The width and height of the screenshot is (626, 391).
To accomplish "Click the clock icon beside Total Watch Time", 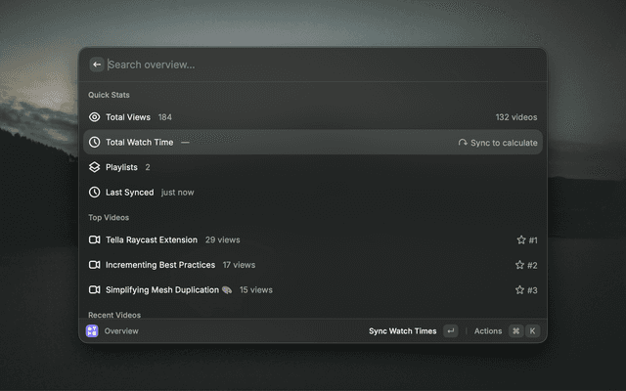I will click(x=95, y=143).
